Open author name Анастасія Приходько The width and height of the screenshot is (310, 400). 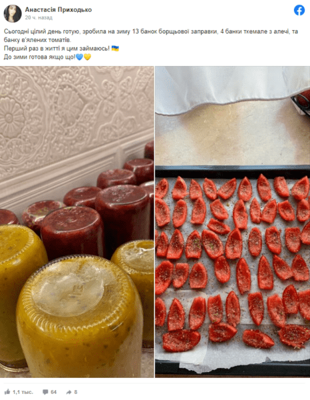click(x=59, y=10)
